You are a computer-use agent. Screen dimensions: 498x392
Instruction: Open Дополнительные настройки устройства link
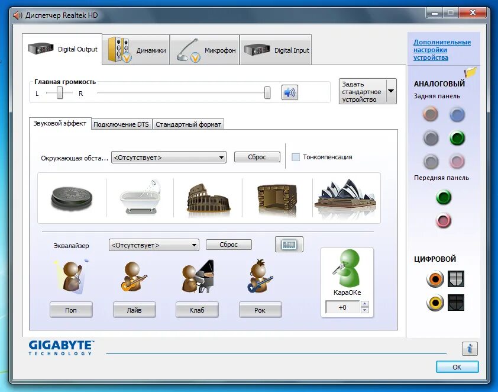pos(442,50)
